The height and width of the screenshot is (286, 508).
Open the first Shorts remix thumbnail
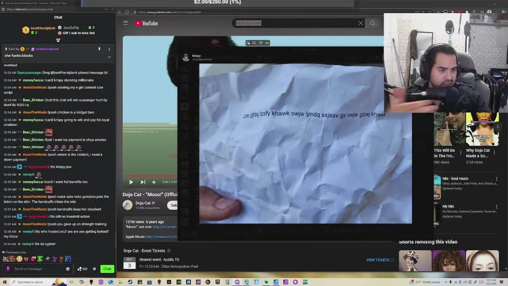[x=415, y=261]
